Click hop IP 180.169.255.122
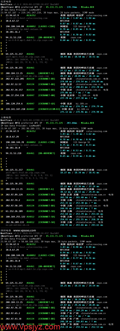Viewport: 120px width, 331px height. [15, 217]
